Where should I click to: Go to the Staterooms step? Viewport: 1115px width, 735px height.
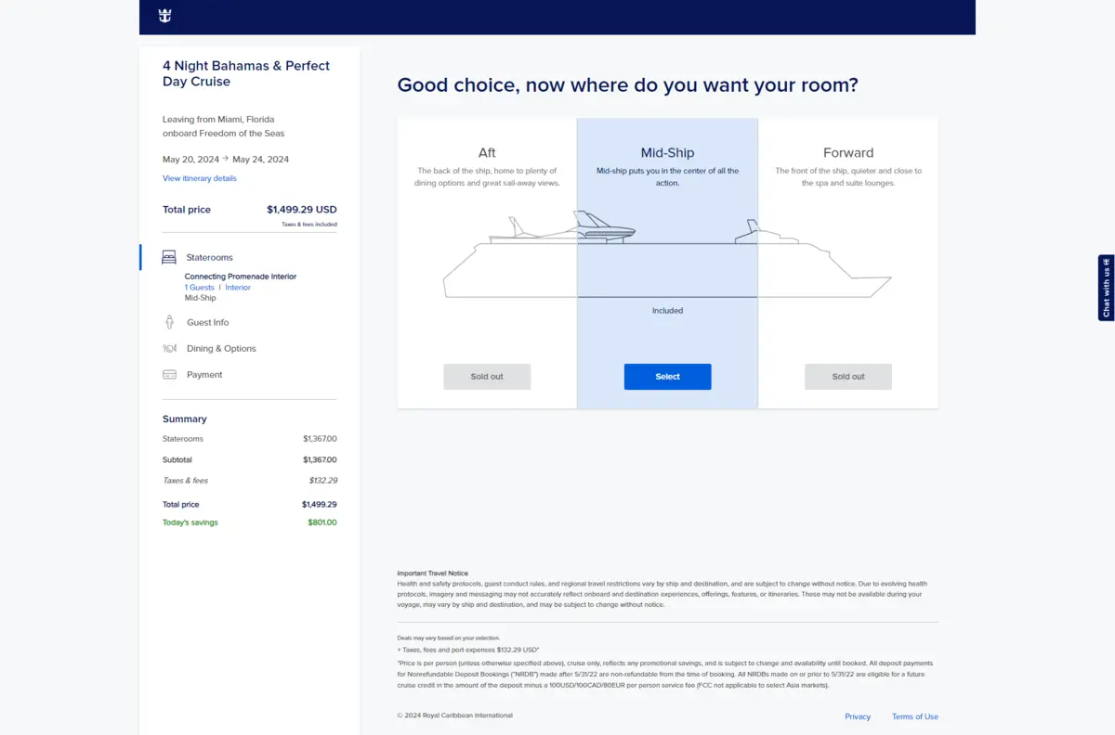209,257
